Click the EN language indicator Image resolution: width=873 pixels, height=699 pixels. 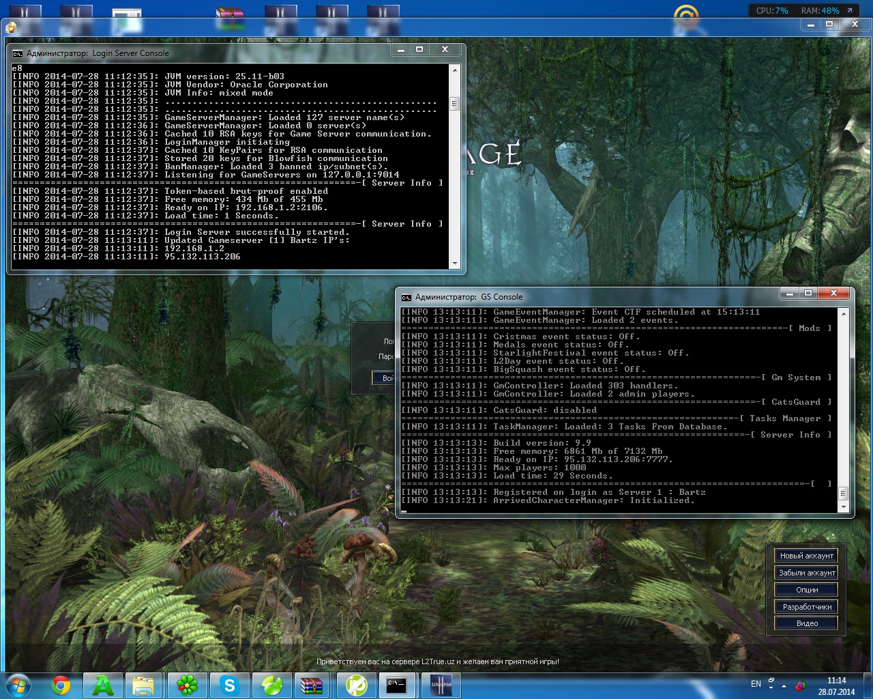tap(756, 683)
